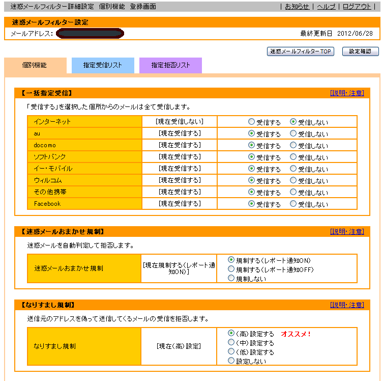Screen dimensions: 382x381
Task: Select 設定しない for なりすまし規制
Action: point(231,361)
